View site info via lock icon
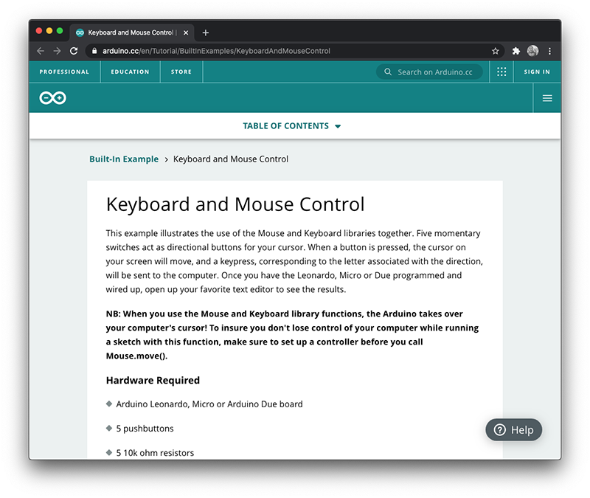The height and width of the screenshot is (498, 590). tap(93, 51)
